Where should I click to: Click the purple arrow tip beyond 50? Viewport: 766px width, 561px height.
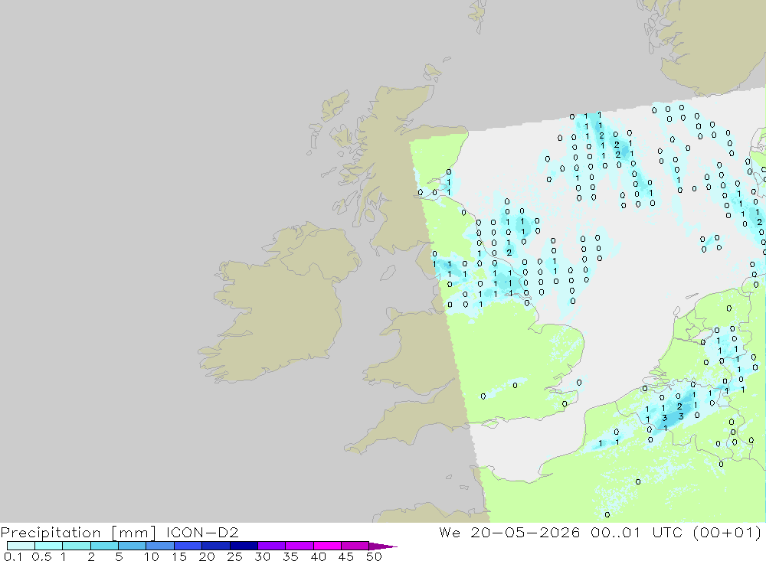click(383, 546)
